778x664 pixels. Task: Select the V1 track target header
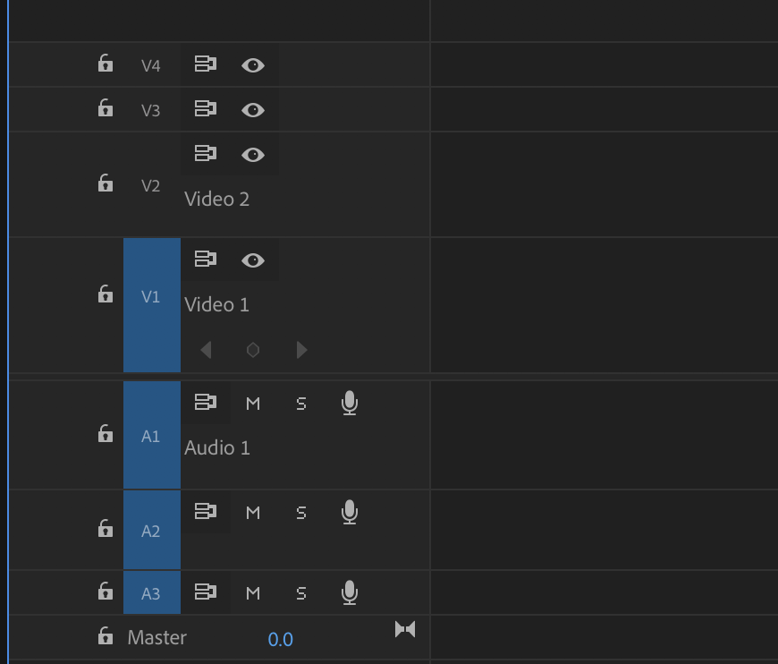(152, 305)
